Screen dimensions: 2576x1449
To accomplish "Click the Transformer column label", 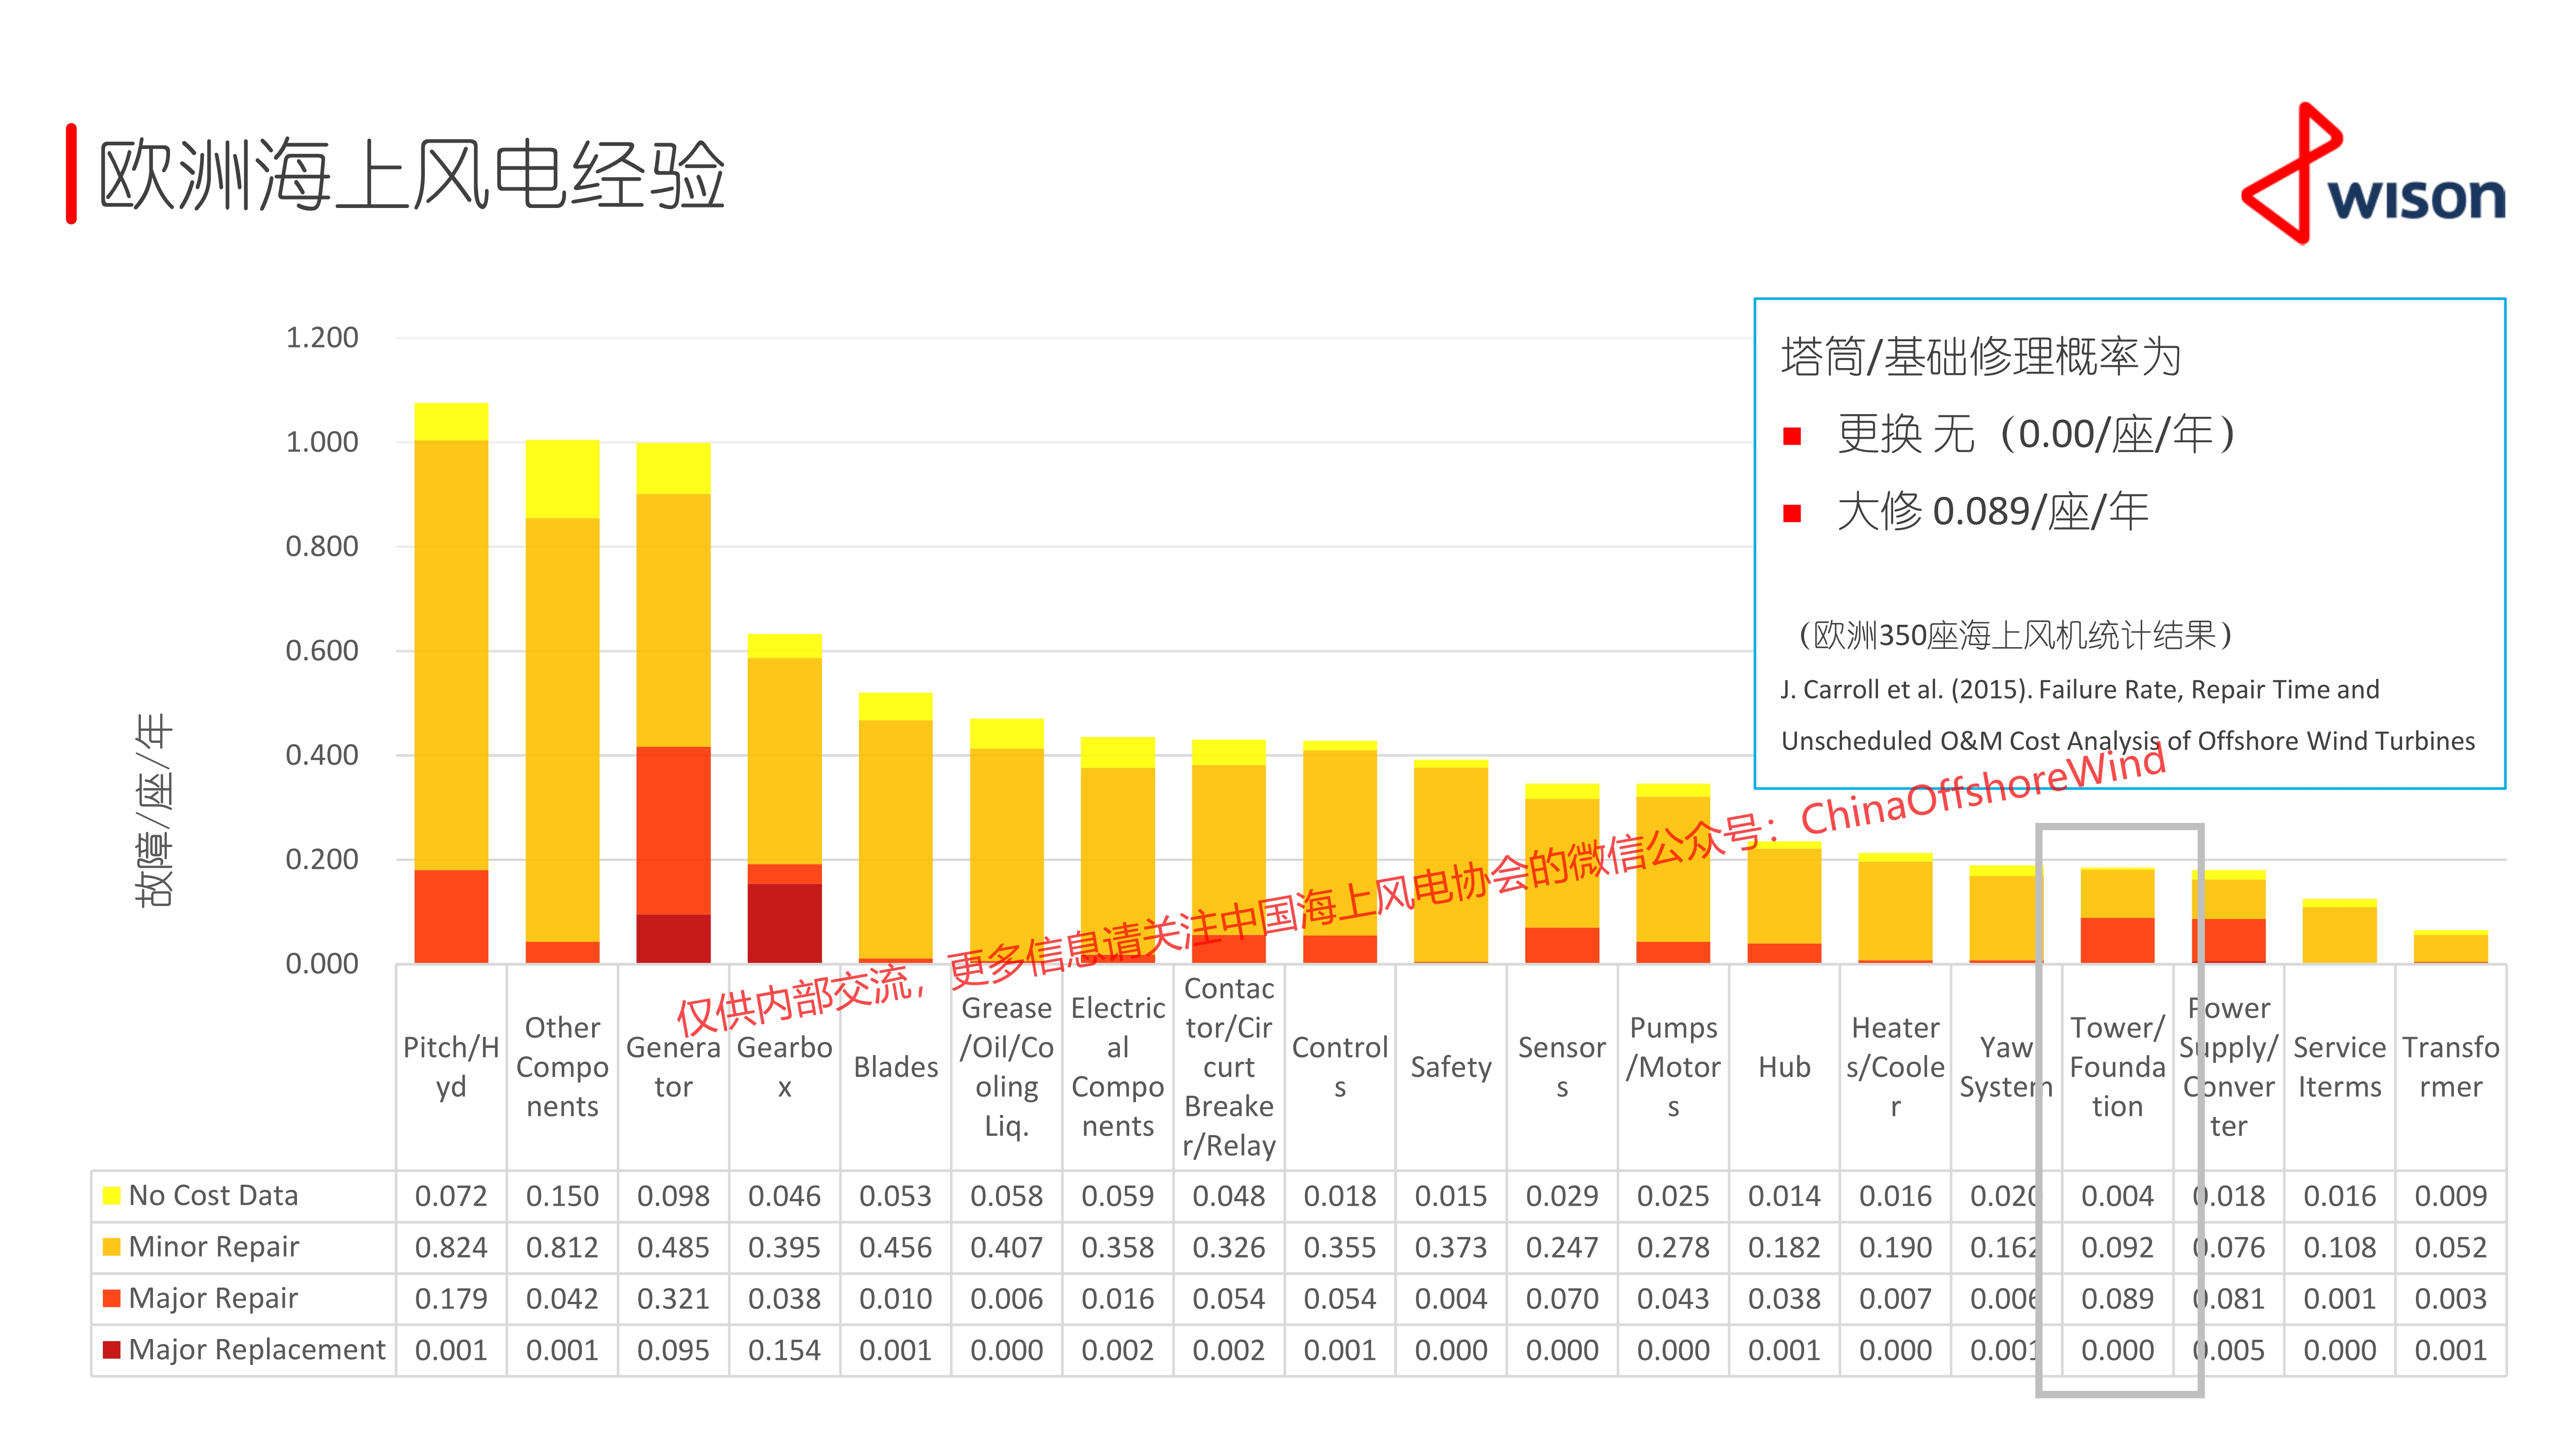I will (x=2450, y=1067).
